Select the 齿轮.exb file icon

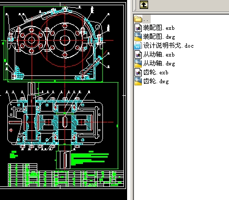pos(138,72)
